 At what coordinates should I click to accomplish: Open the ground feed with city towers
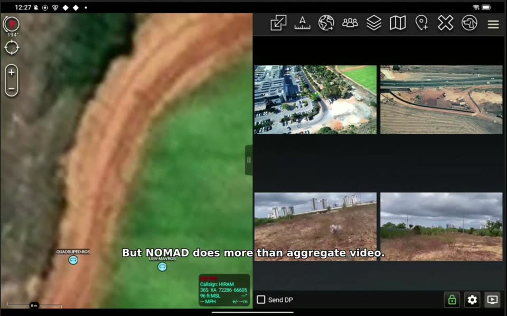315,226
